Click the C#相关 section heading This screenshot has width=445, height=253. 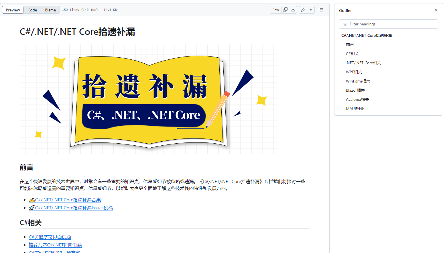[x=31, y=223]
